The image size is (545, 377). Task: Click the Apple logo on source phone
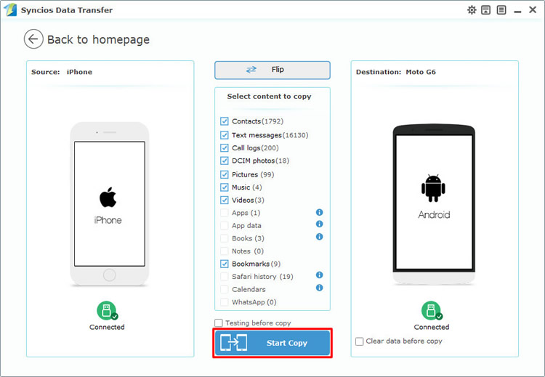pos(108,198)
